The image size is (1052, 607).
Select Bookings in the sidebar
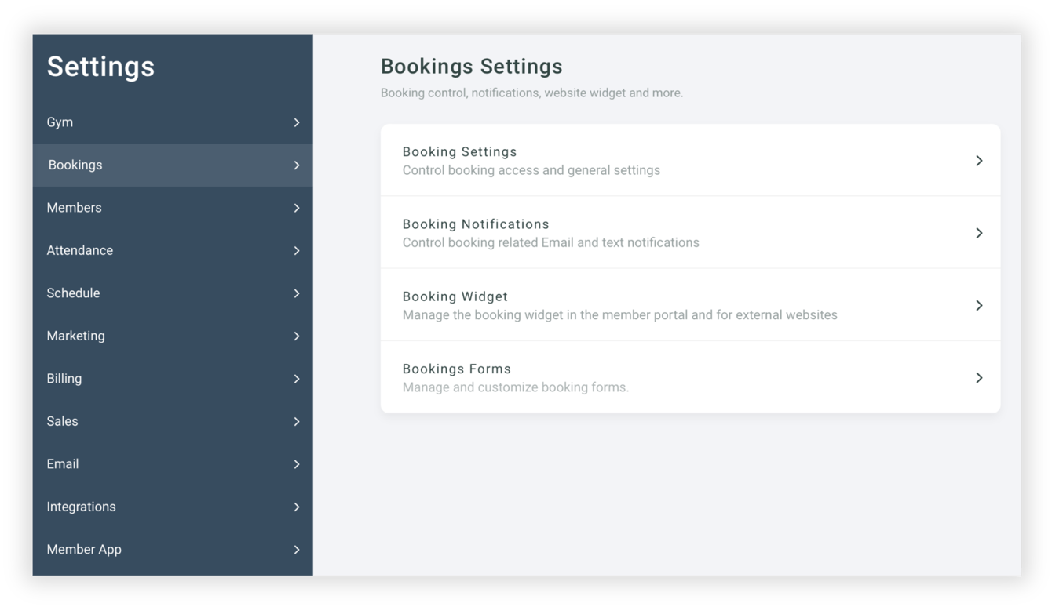click(173, 165)
